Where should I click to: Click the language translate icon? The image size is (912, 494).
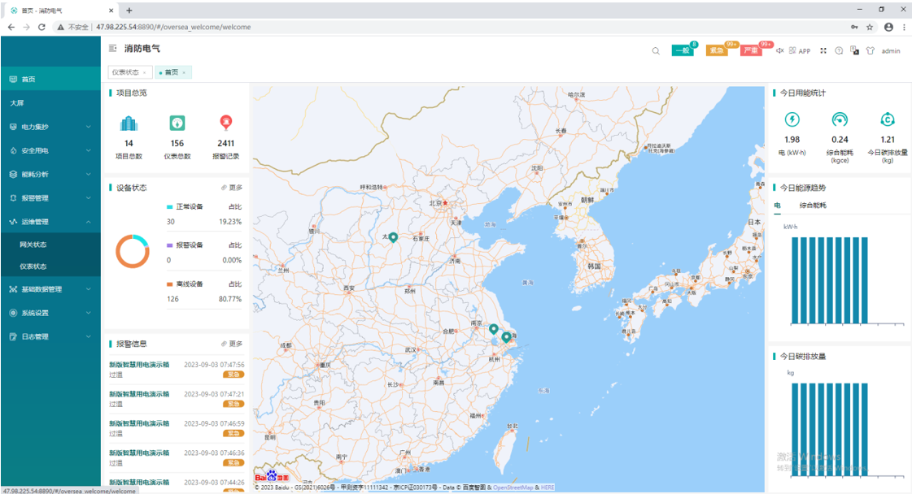click(855, 50)
